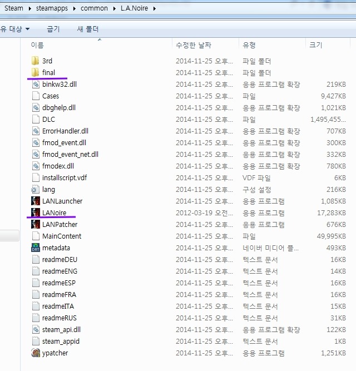Select the LANoire application icon
356x371 pixels.
pyautogui.click(x=36, y=212)
